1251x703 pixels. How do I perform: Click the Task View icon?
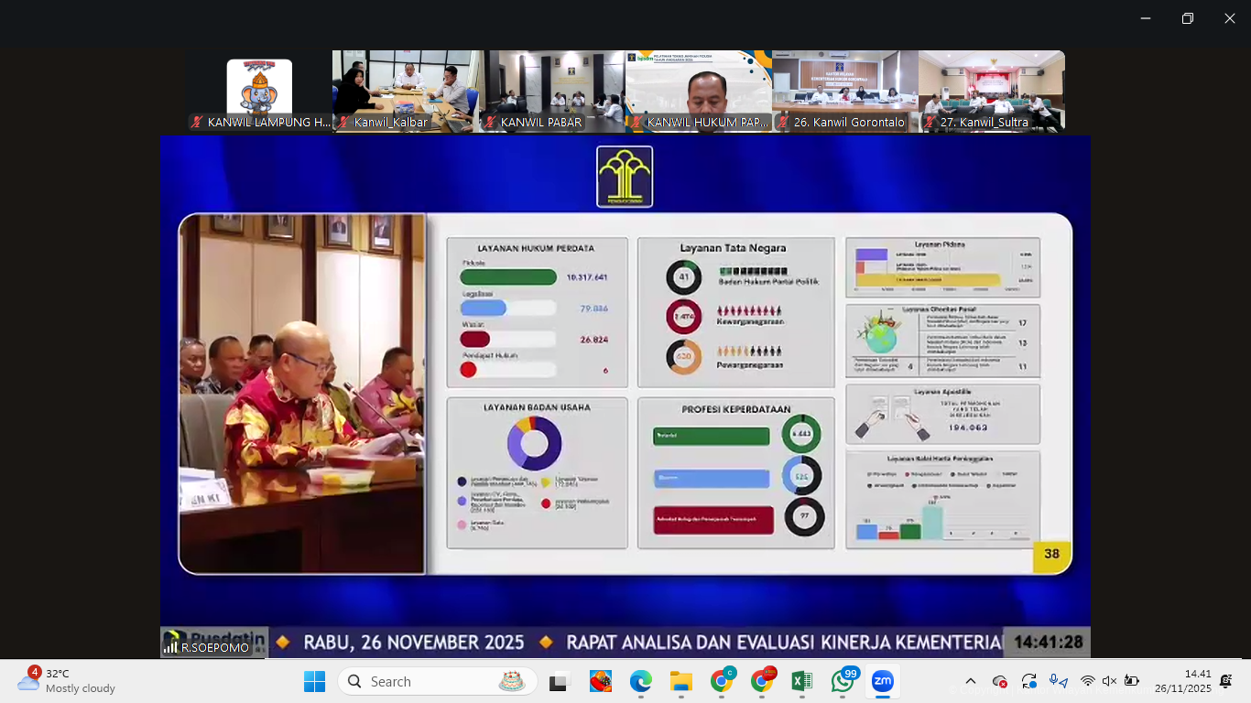click(x=558, y=682)
